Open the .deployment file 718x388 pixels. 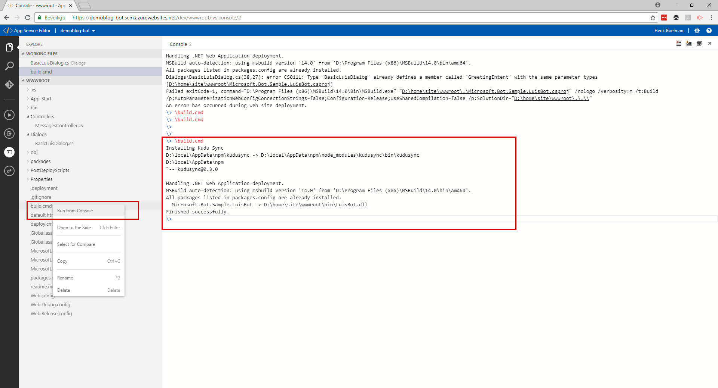click(44, 188)
